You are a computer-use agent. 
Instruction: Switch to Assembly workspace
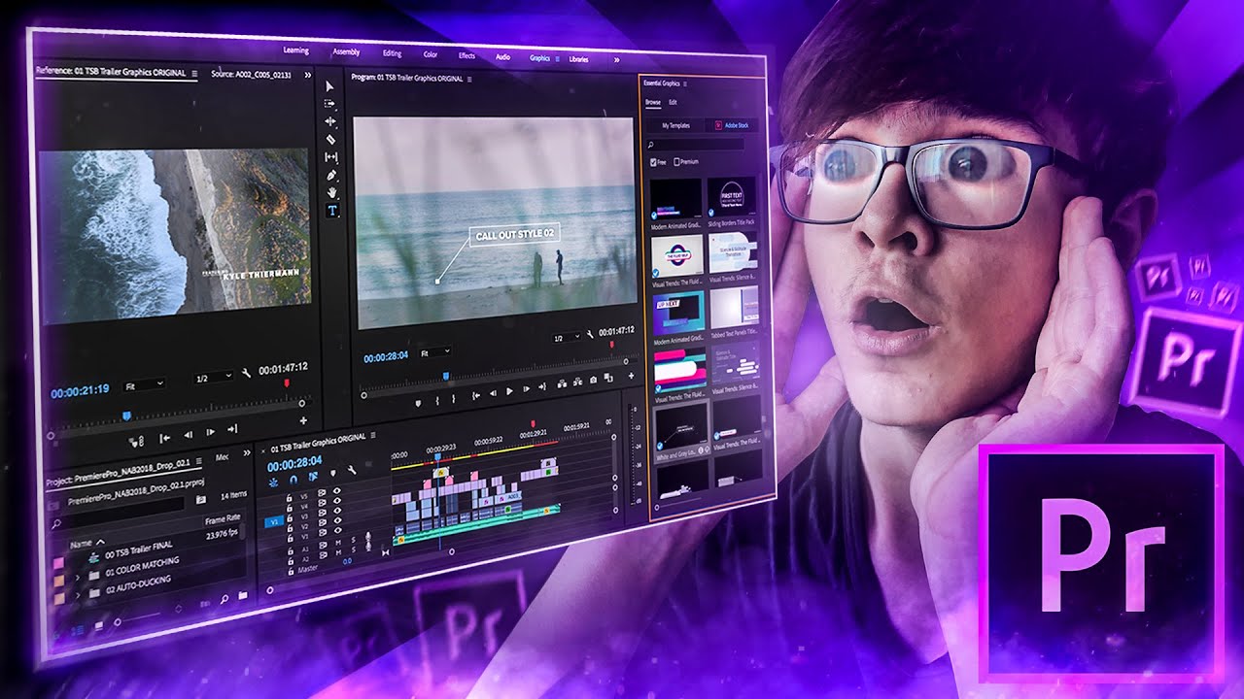[346, 51]
